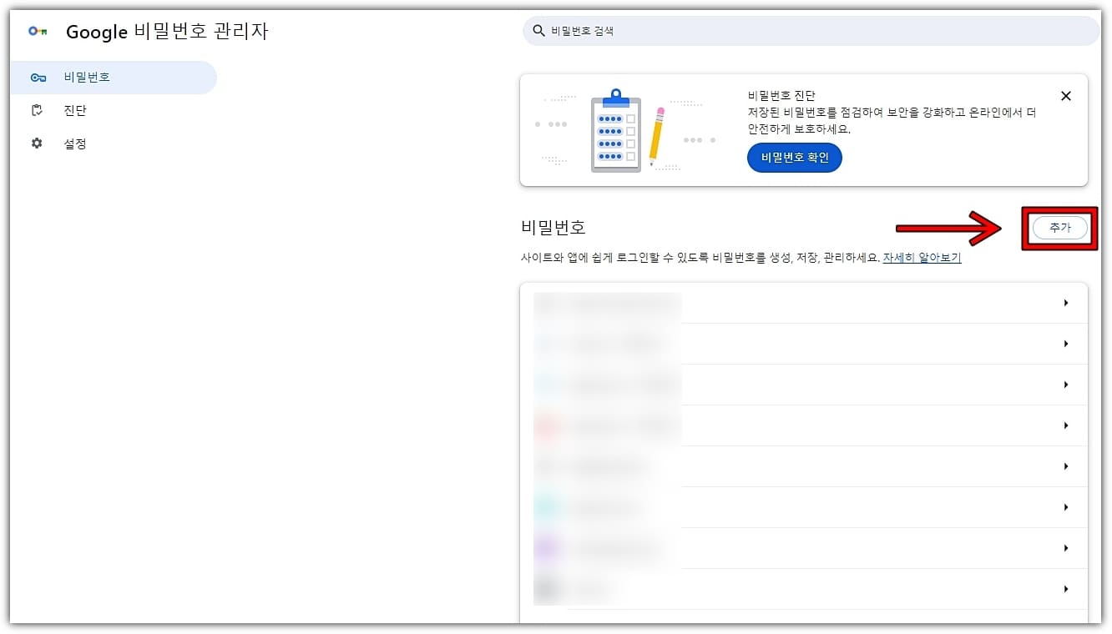Dismiss the 비밀번호 진단 banner
The height and width of the screenshot is (634, 1112).
(x=1065, y=96)
